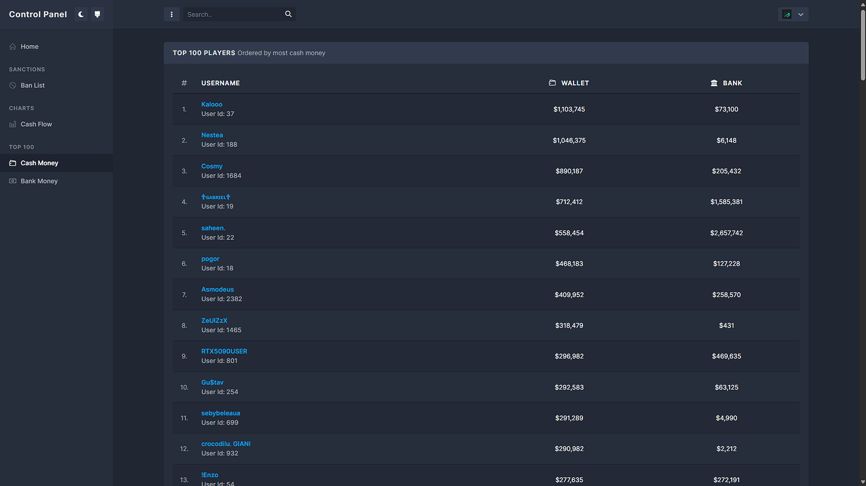Open theme settings via the paintbrush icon
The height and width of the screenshot is (486, 866).
(x=97, y=14)
